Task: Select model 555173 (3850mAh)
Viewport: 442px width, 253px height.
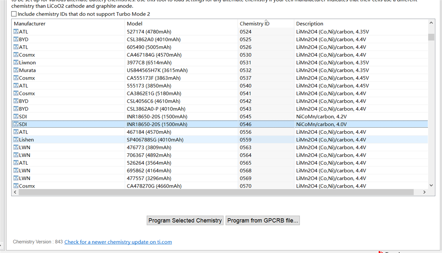Action: point(149,86)
